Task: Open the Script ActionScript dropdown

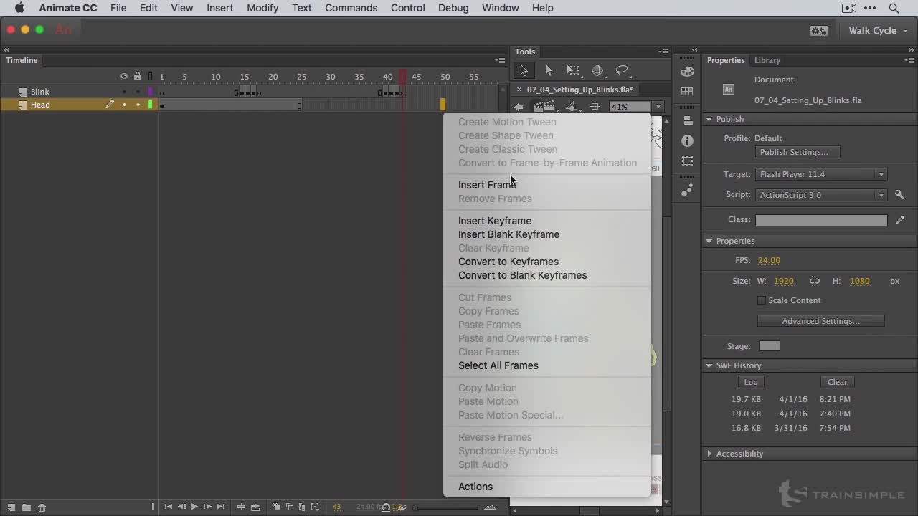Action: (x=822, y=195)
